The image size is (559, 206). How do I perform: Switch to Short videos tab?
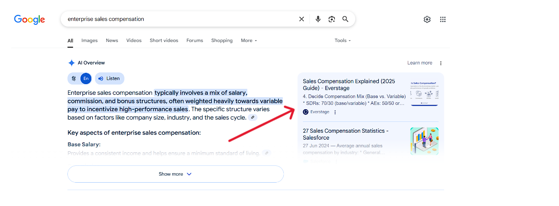pyautogui.click(x=164, y=41)
